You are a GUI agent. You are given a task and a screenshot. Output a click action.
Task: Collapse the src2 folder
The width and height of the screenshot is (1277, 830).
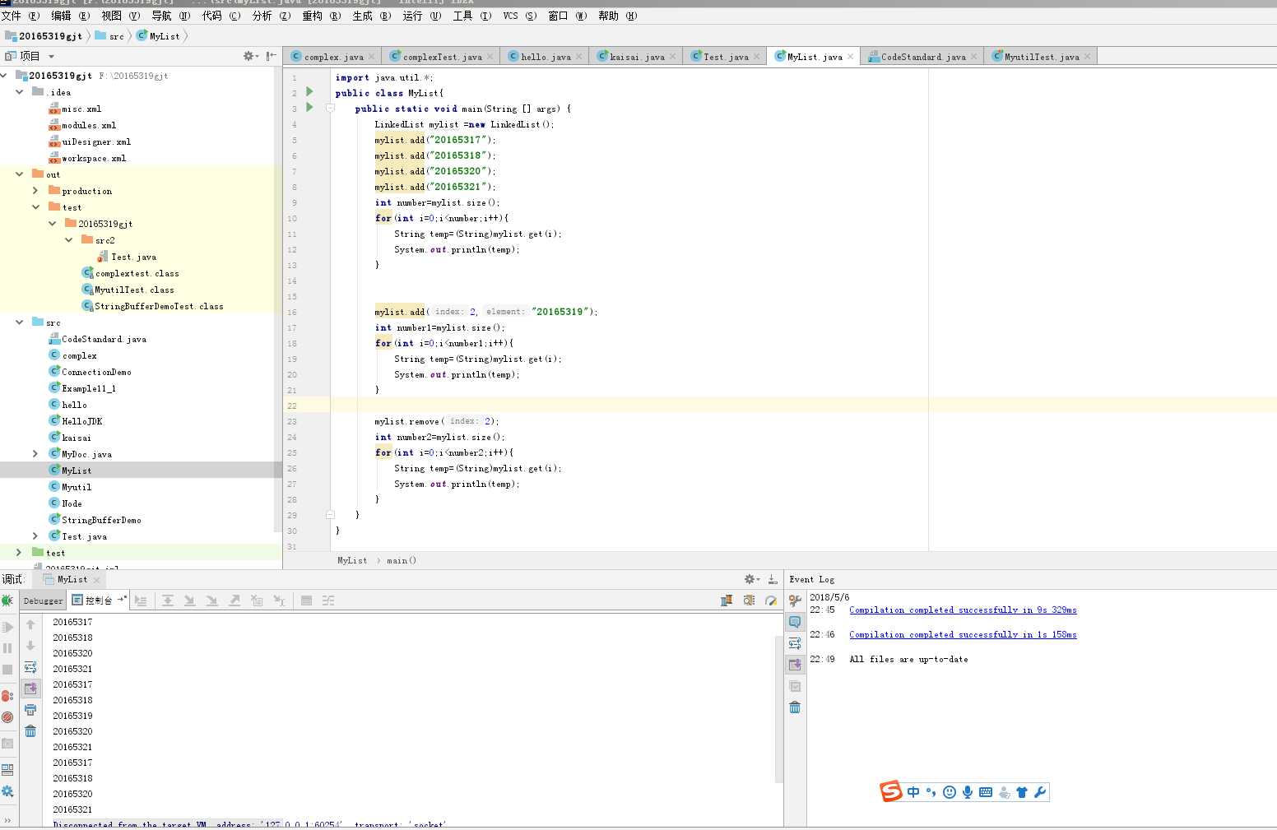68,240
